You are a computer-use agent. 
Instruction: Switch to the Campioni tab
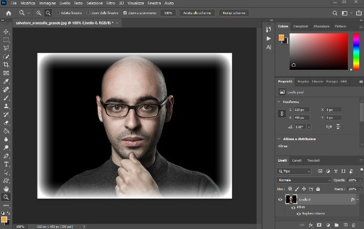[301, 26]
